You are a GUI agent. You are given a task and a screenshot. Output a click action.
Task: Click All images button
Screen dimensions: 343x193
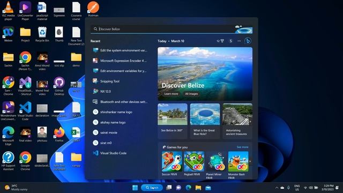(x=191, y=94)
